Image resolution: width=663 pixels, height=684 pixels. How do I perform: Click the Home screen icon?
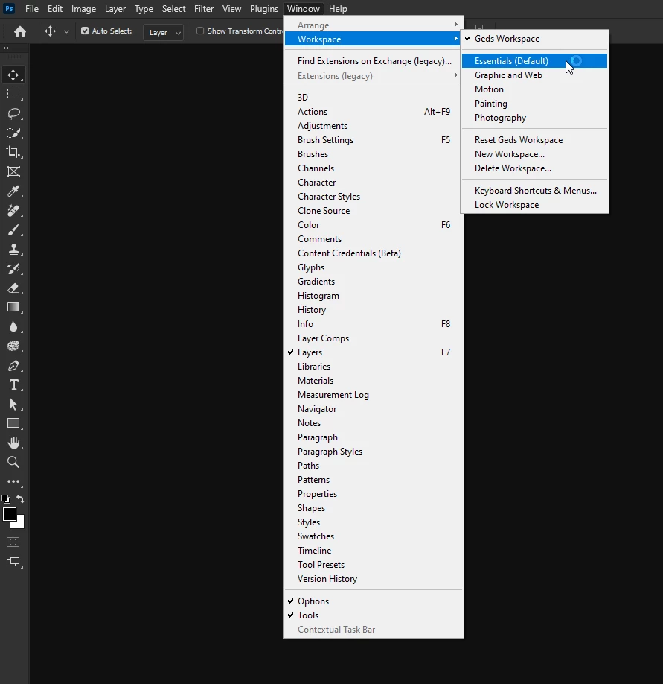(x=20, y=31)
